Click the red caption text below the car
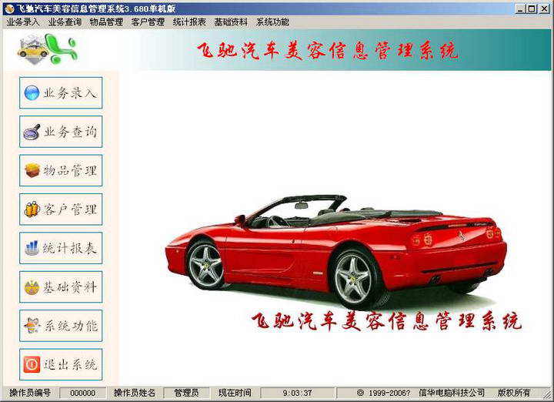This screenshot has width=554, height=402. [x=386, y=321]
